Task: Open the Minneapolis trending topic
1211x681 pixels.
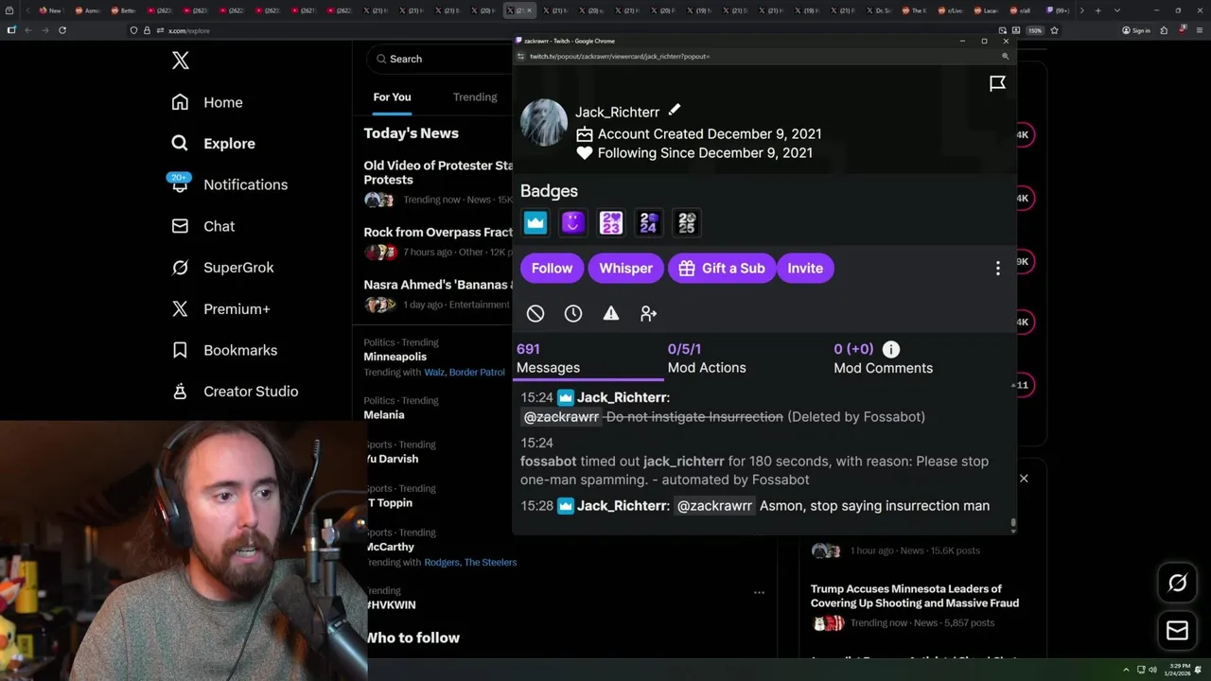Action: click(x=395, y=357)
